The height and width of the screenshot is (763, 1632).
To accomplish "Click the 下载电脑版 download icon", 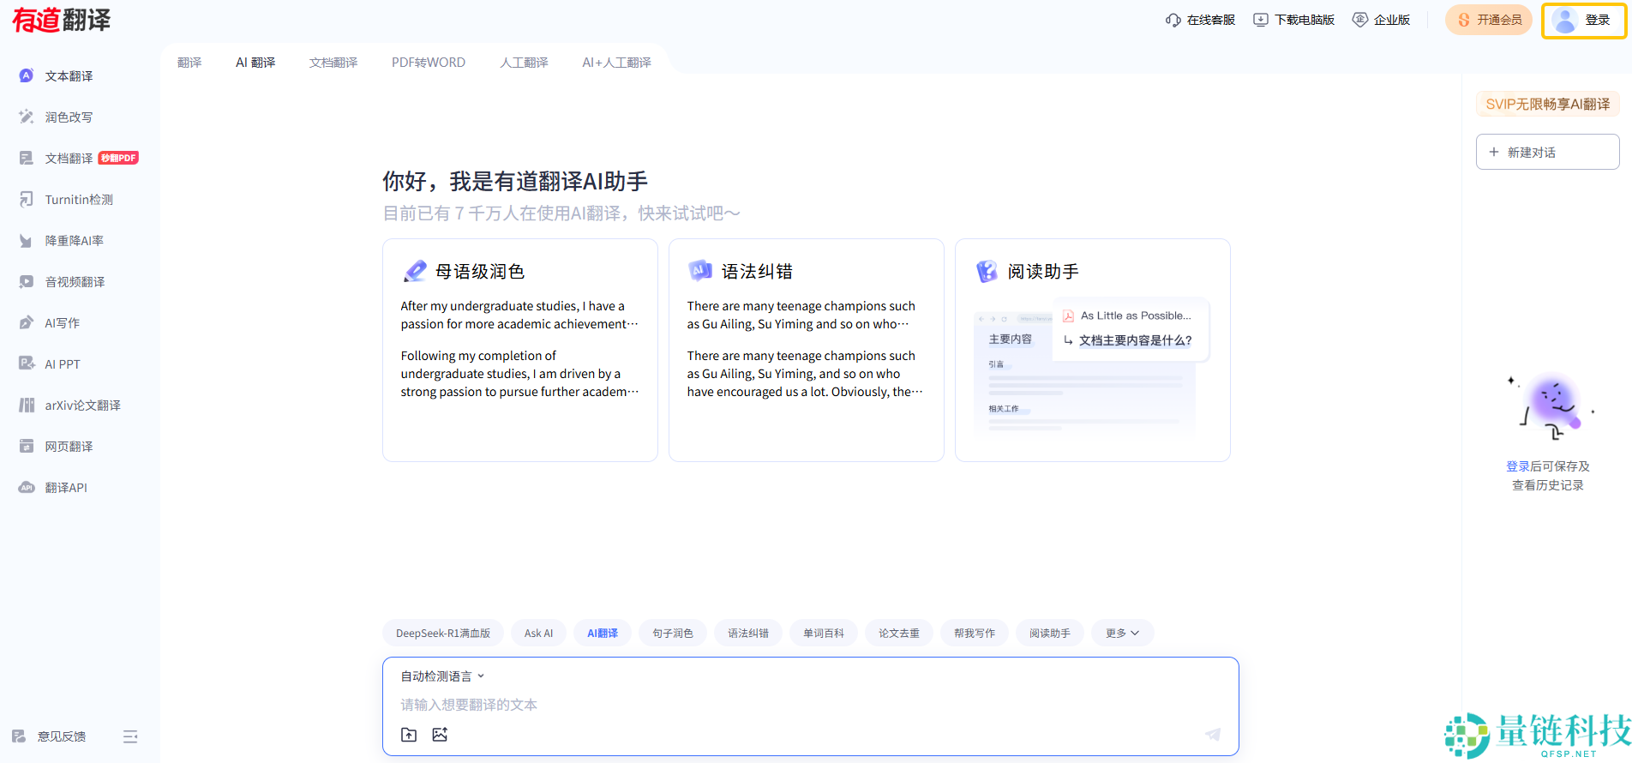I will [x=1260, y=20].
